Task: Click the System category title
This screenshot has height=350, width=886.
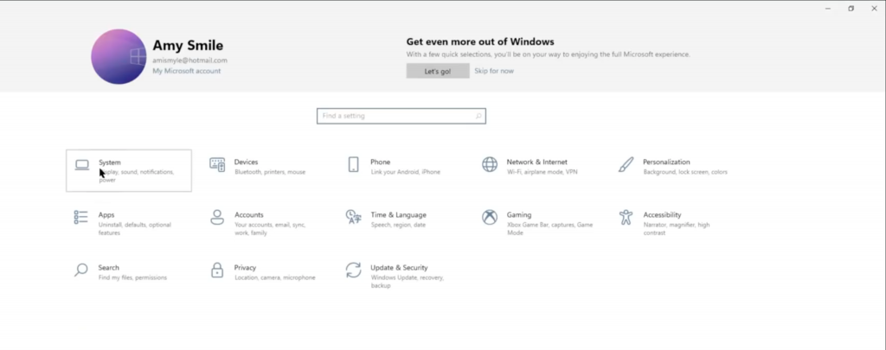Action: [110, 162]
